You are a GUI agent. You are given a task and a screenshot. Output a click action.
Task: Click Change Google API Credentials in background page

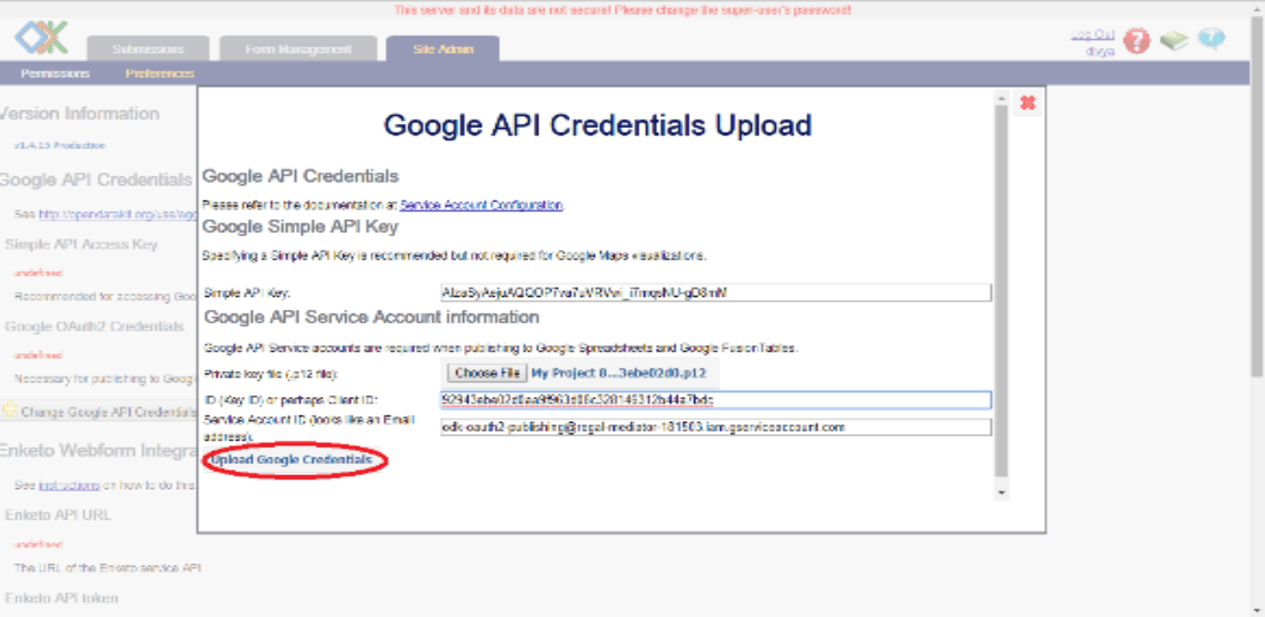107,412
